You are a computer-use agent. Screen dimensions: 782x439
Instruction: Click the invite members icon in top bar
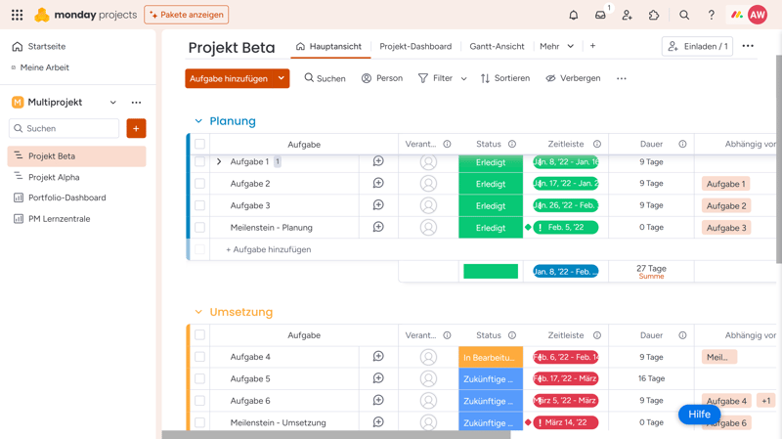628,15
